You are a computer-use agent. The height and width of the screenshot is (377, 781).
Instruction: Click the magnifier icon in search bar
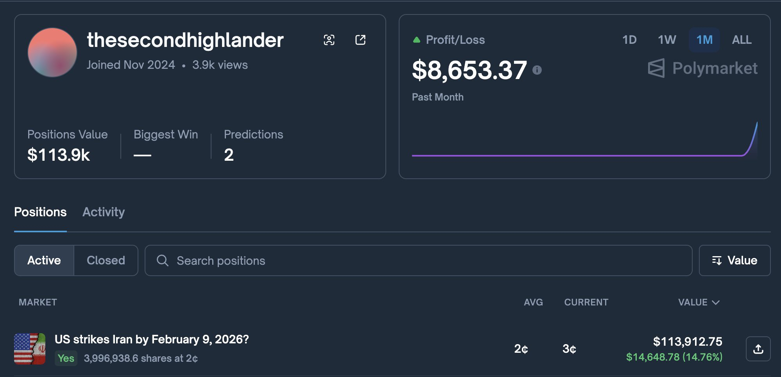click(x=163, y=260)
